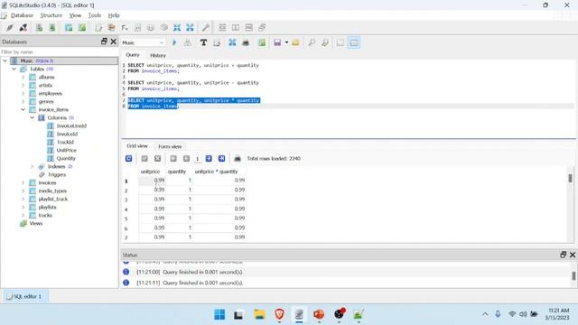Go to next page of results
This screenshot has width=578, height=325.
point(209,159)
